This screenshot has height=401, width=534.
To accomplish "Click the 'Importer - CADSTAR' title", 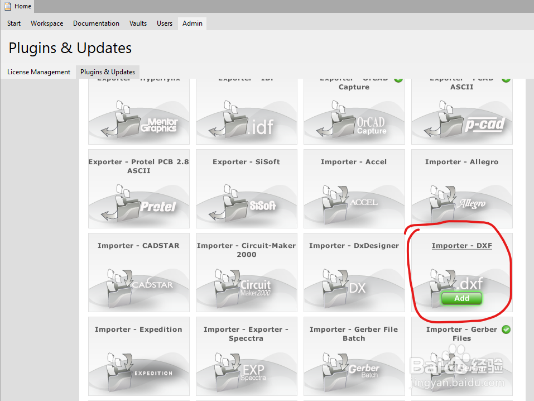I will point(138,246).
